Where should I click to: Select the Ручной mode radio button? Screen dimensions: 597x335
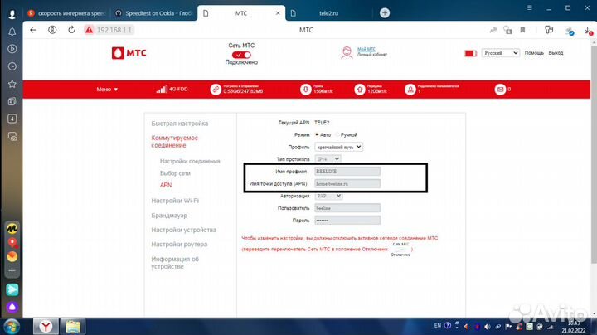click(337, 135)
